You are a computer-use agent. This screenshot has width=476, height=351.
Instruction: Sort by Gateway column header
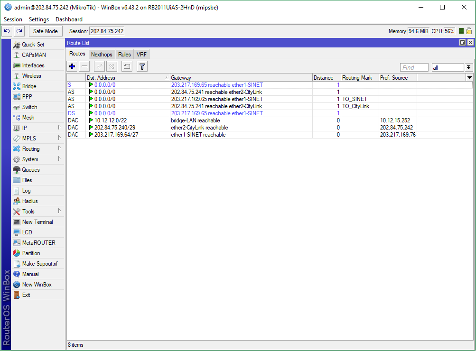pyautogui.click(x=241, y=78)
